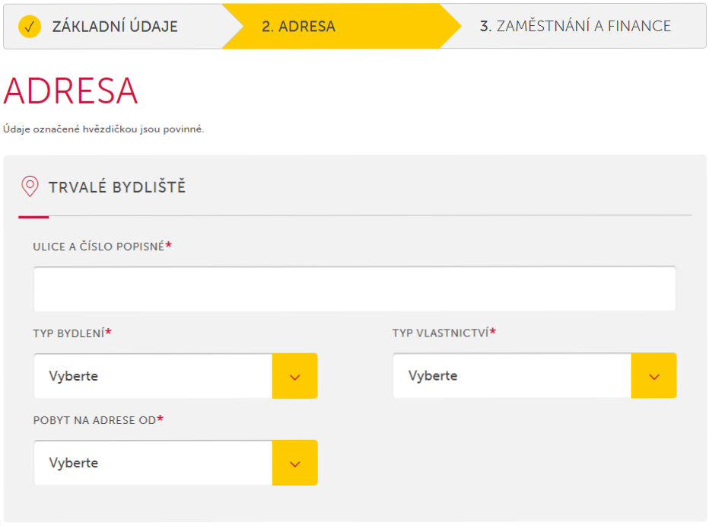This screenshot has height=526, width=709.
Task: Switch to the Zaměstnání a finance step
Action: pos(575,27)
